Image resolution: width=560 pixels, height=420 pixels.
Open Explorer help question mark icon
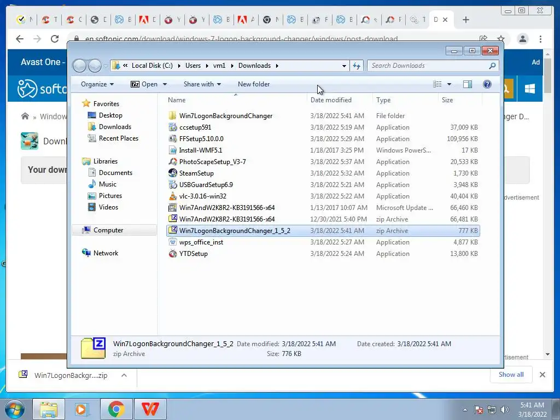tap(487, 84)
